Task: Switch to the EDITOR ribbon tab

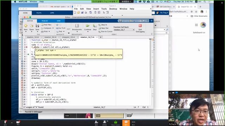Action: pos(30,21)
